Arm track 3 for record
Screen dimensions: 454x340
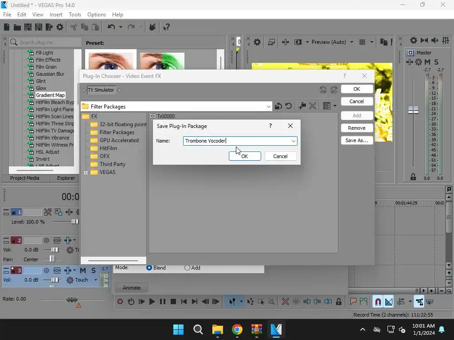(x=46, y=270)
